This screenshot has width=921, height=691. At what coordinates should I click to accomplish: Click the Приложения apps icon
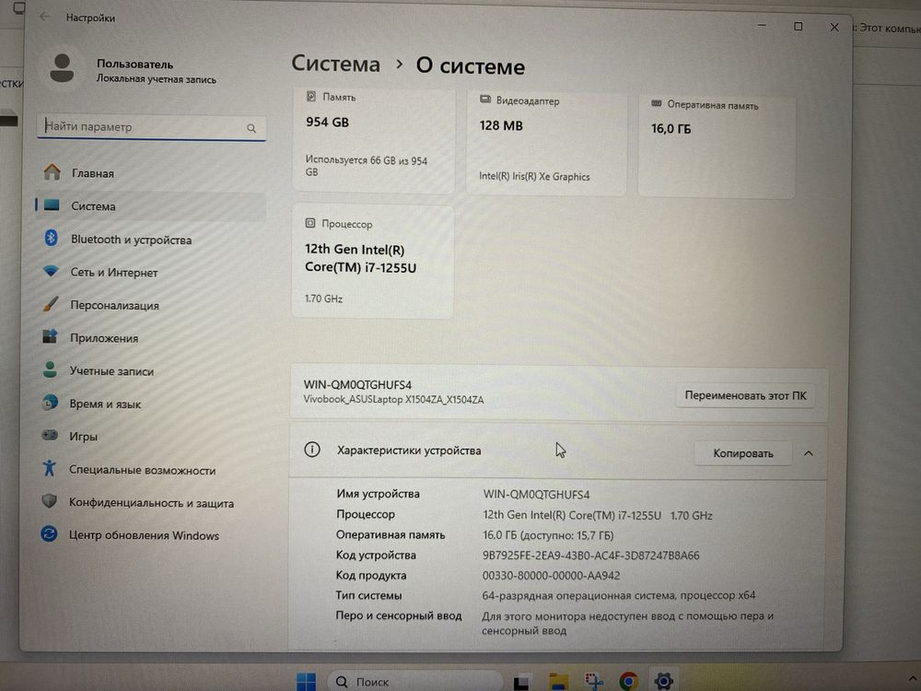[50, 336]
